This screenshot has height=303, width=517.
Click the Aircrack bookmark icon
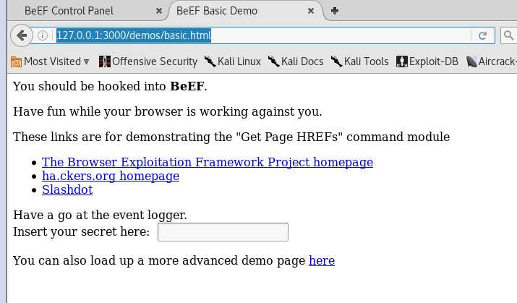pyautogui.click(x=471, y=61)
